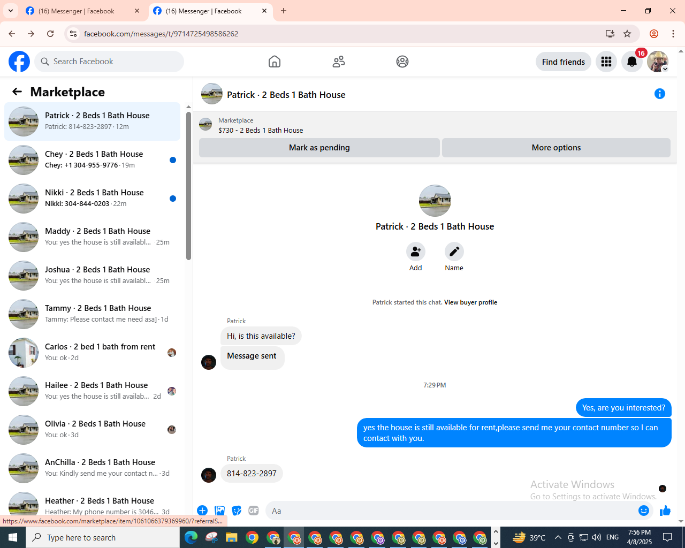The image size is (685, 548).
Task: Open Carlos 2 bed 1 bath conversation
Action: [x=93, y=352]
